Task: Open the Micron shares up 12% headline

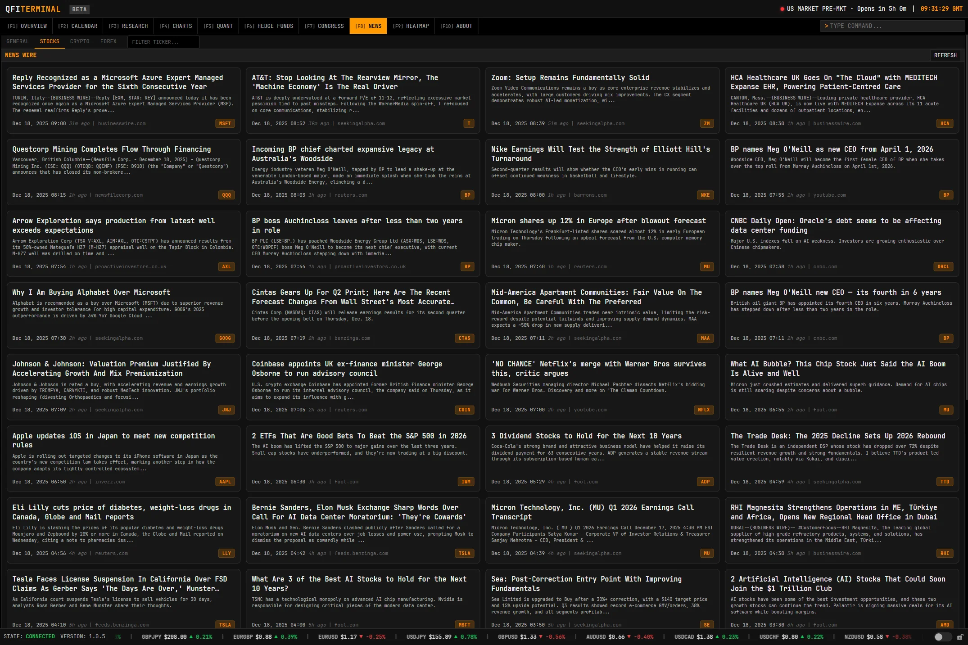Action: point(598,221)
